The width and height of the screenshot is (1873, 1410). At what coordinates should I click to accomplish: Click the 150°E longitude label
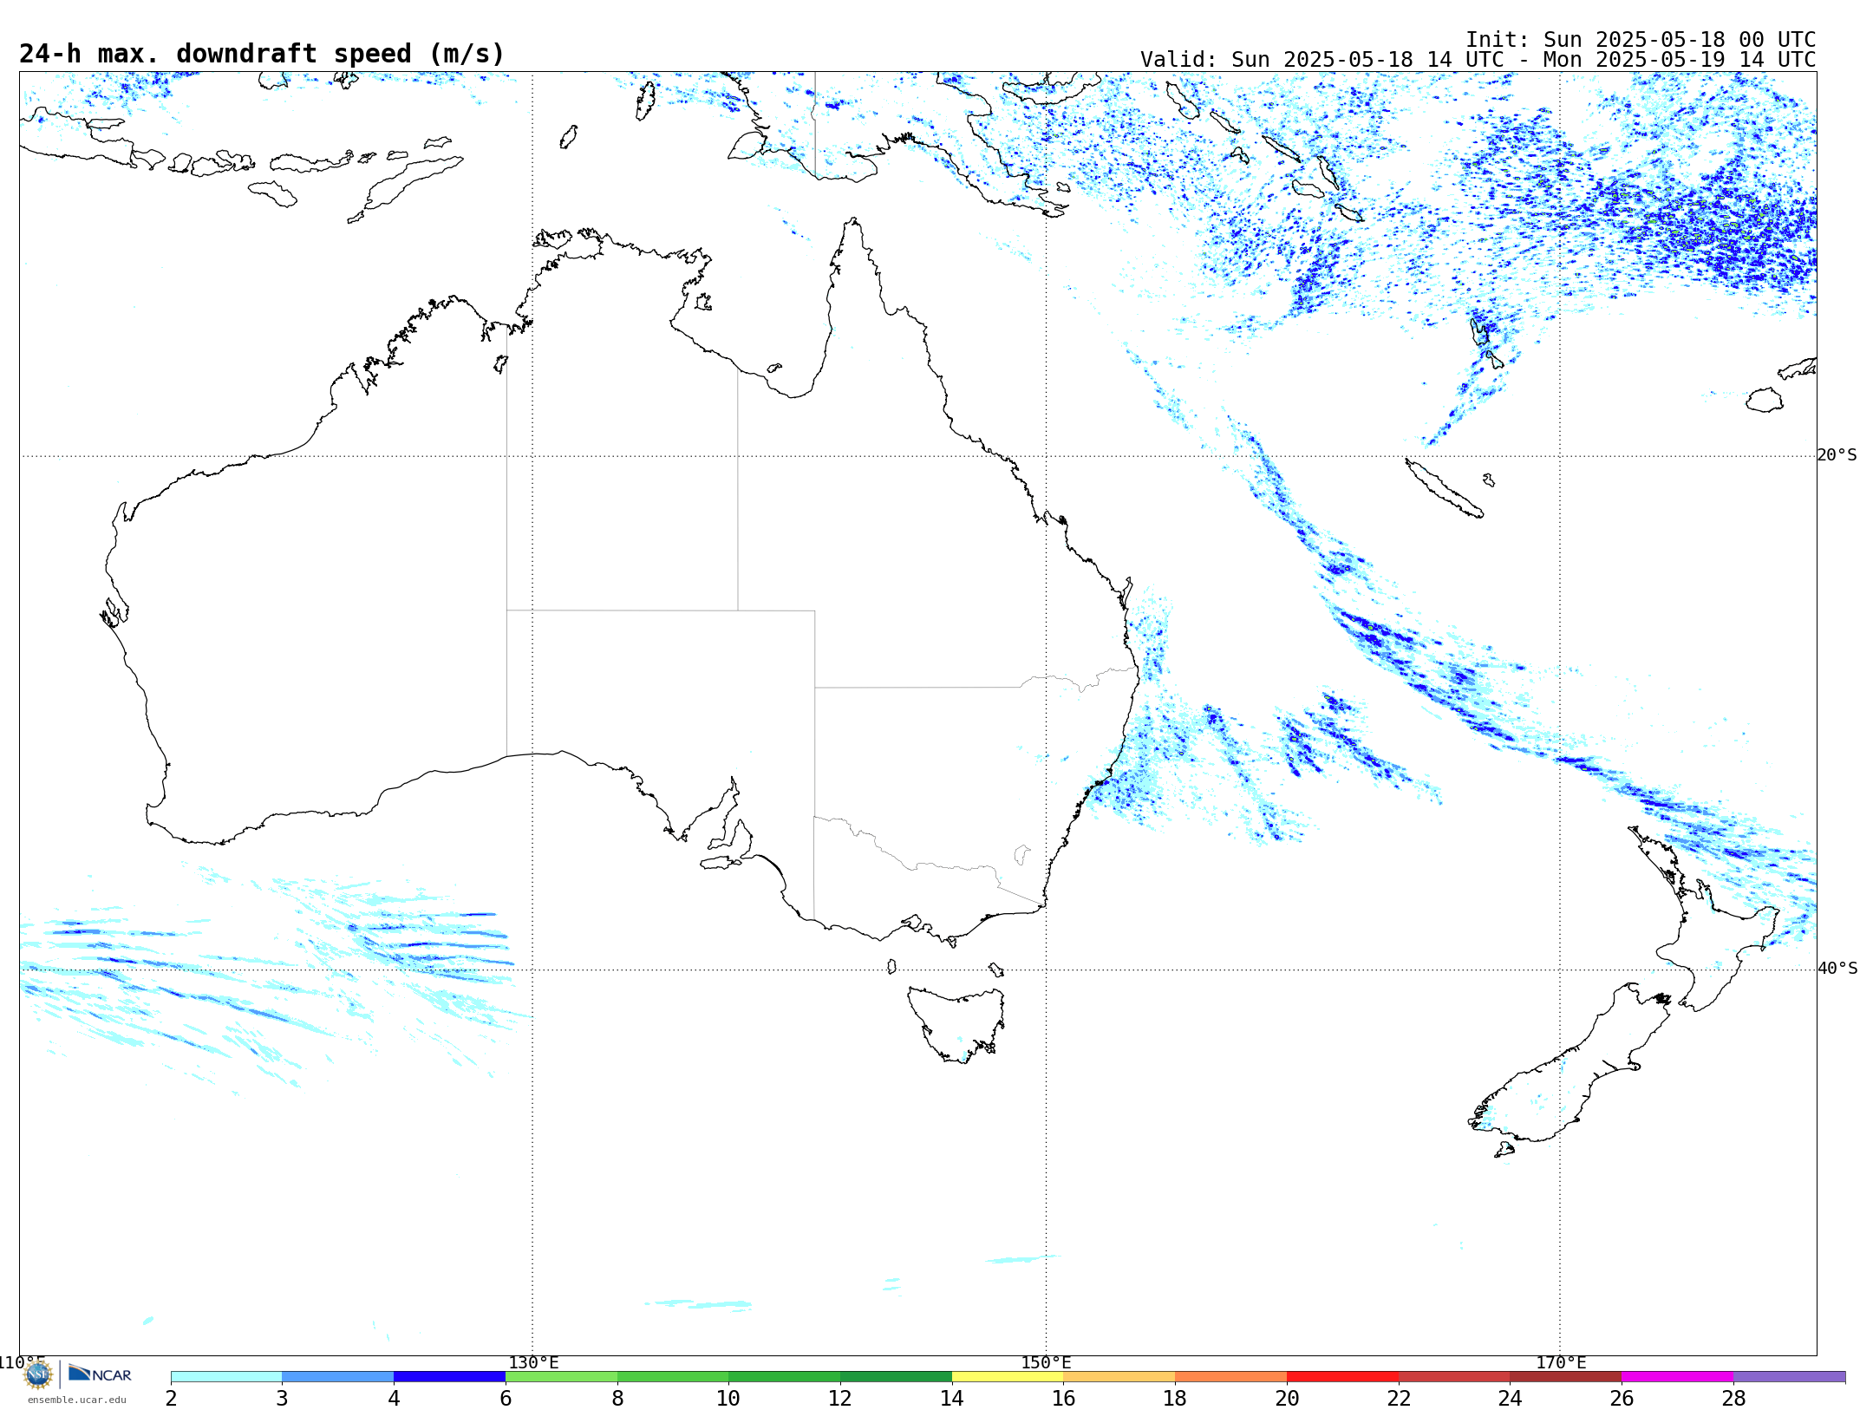tap(1046, 1363)
